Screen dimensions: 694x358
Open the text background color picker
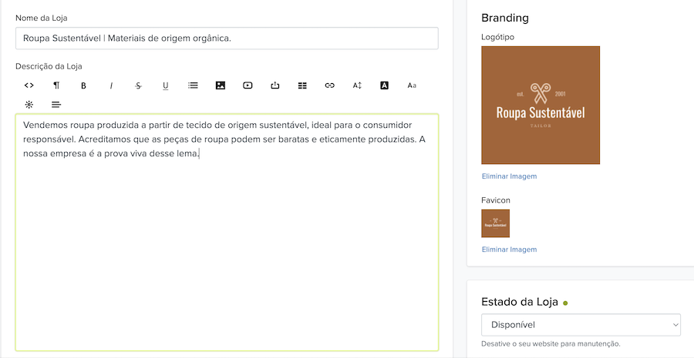point(385,85)
